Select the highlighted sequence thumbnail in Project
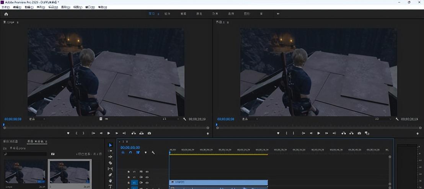The image size is (424, 189). 70,172
